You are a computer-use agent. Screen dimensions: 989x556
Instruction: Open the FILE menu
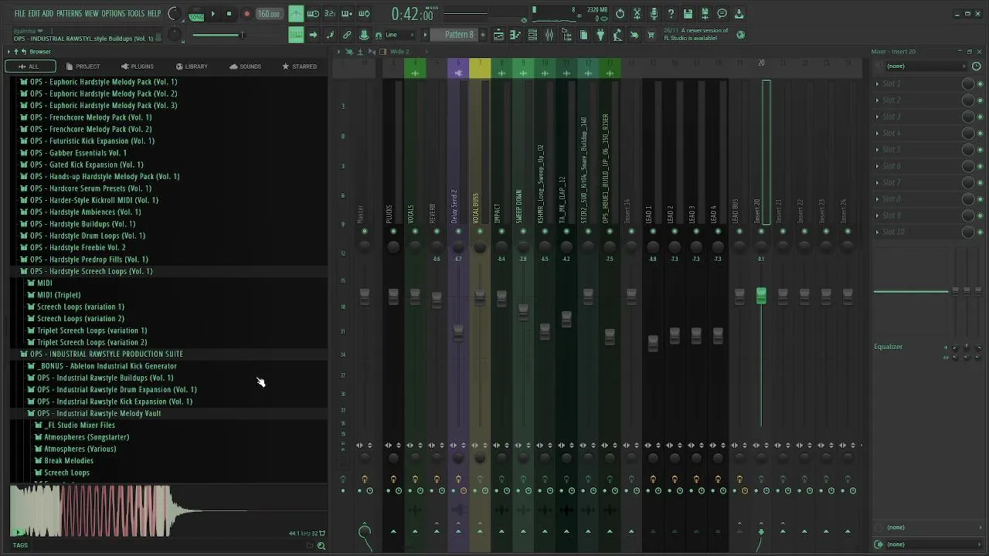[20, 13]
